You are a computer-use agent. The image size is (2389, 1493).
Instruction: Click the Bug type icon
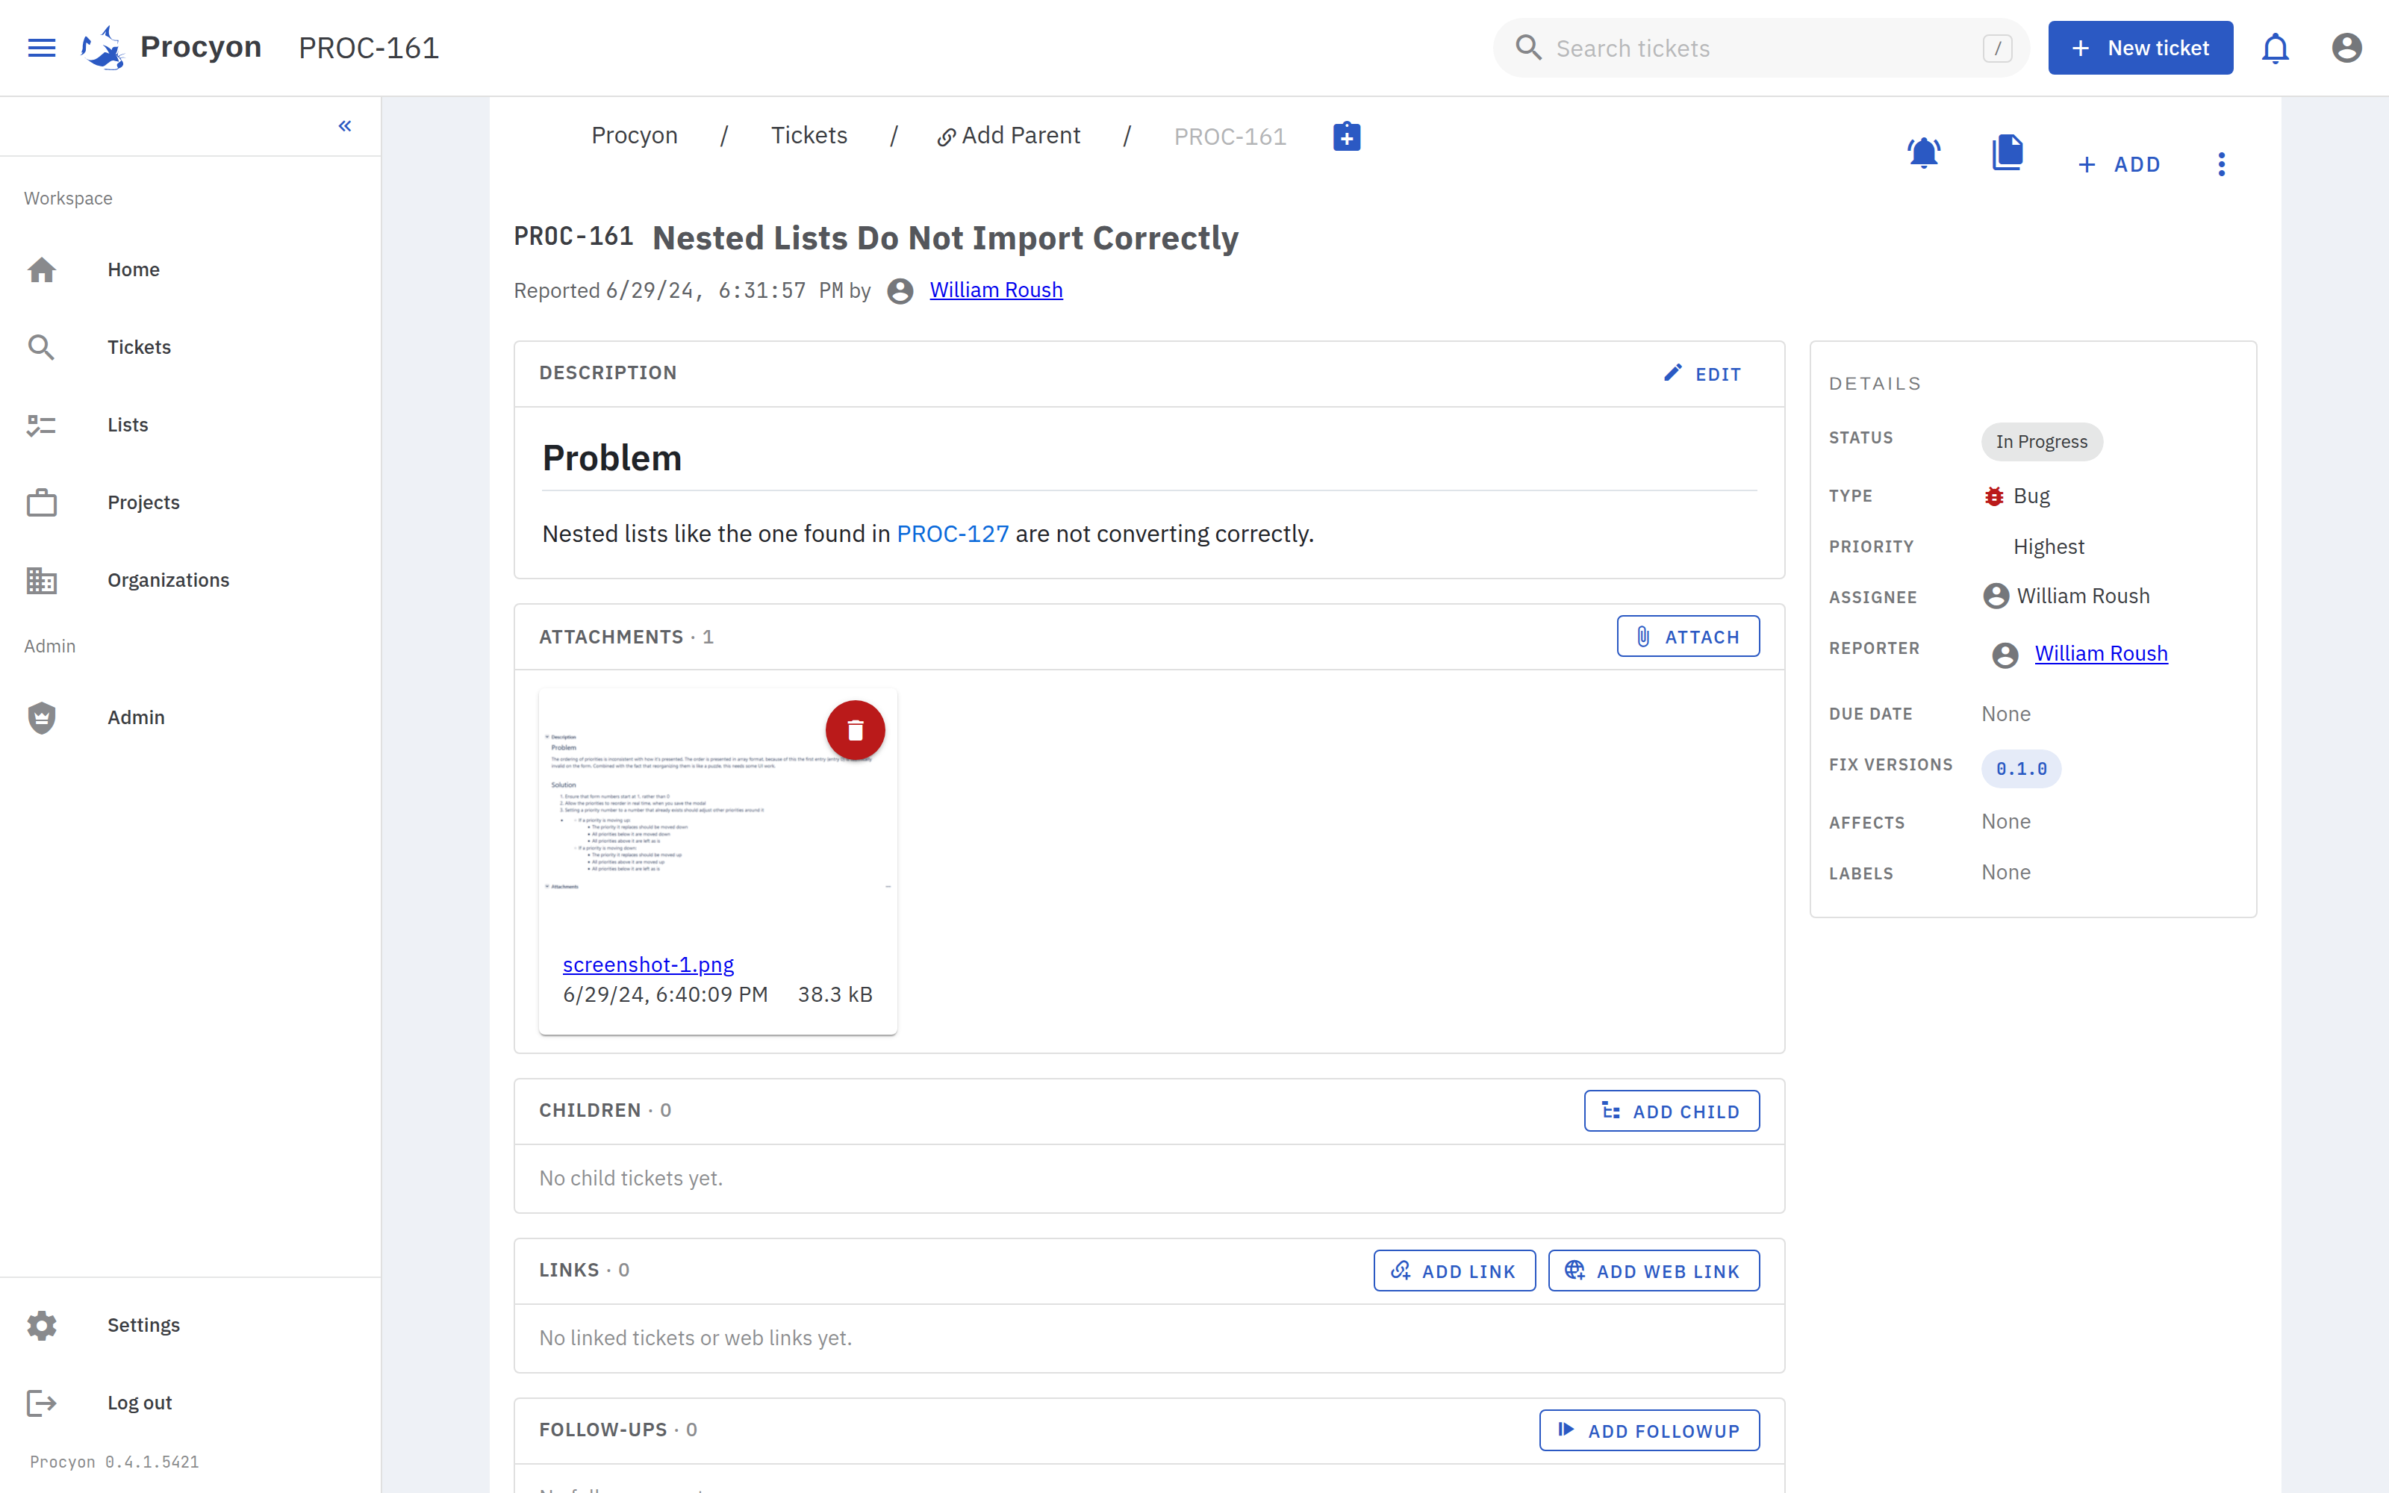1994,496
